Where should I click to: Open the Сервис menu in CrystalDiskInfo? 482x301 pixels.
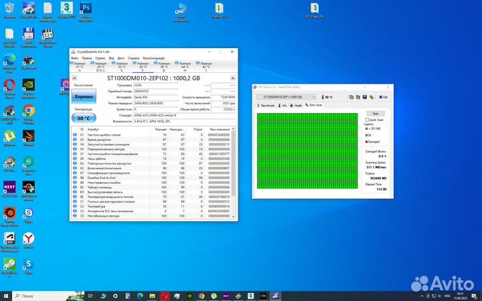[100, 58]
